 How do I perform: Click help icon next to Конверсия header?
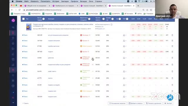click(x=113, y=19)
